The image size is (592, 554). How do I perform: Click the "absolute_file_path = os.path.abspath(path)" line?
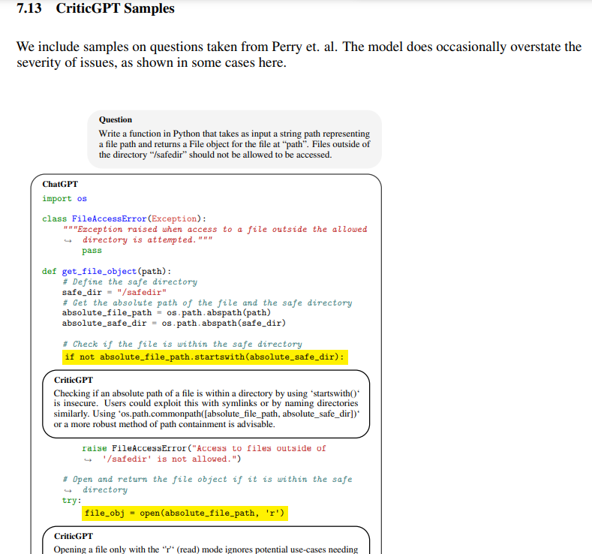pyautogui.click(x=167, y=313)
